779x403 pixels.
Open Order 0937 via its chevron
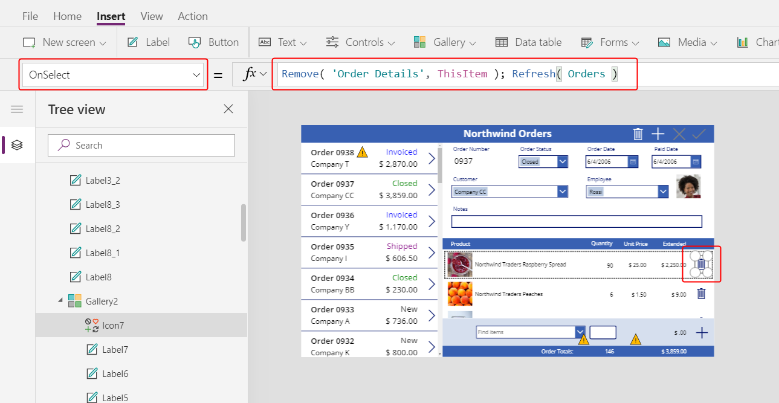click(432, 190)
